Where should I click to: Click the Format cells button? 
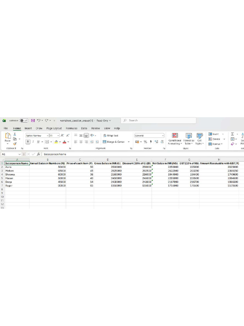(x=215, y=144)
